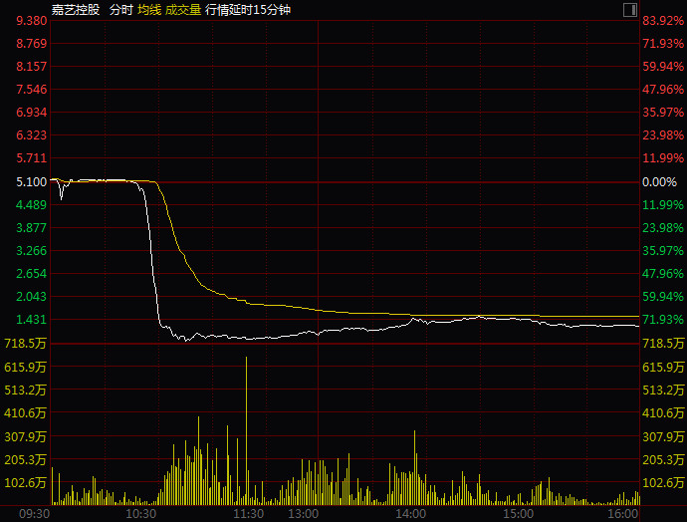Click the panel layout icon at top right
This screenshot has height=522, width=687.
tap(629, 9)
